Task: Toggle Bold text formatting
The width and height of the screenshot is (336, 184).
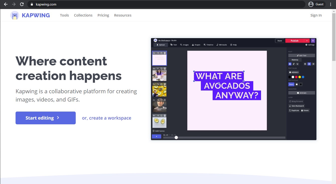Action: point(290,64)
